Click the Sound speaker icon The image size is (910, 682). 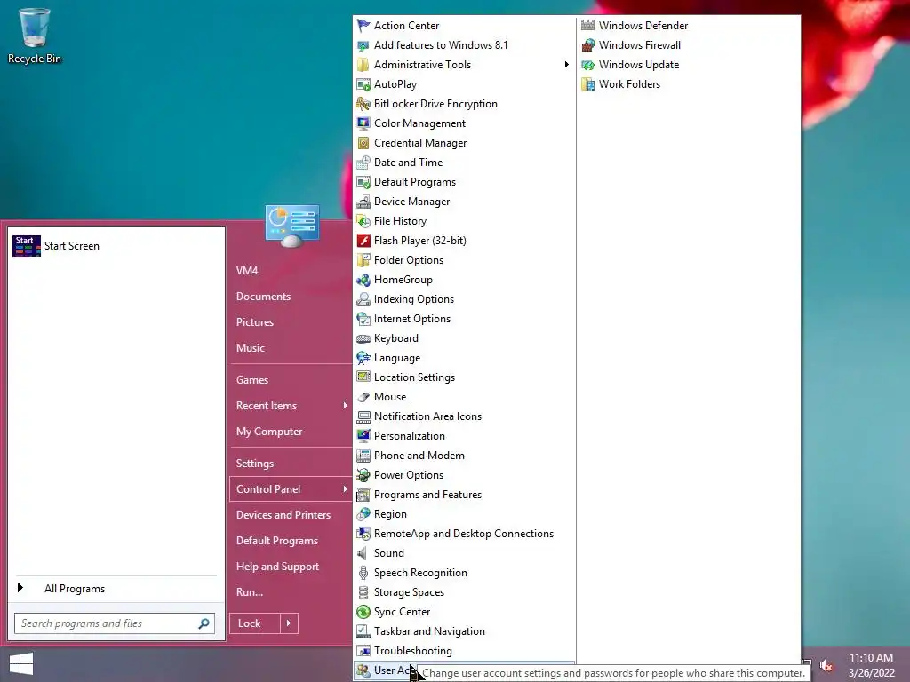click(363, 553)
